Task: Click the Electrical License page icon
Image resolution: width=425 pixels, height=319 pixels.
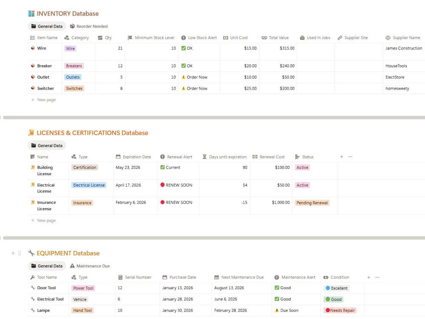Action: tap(33, 185)
